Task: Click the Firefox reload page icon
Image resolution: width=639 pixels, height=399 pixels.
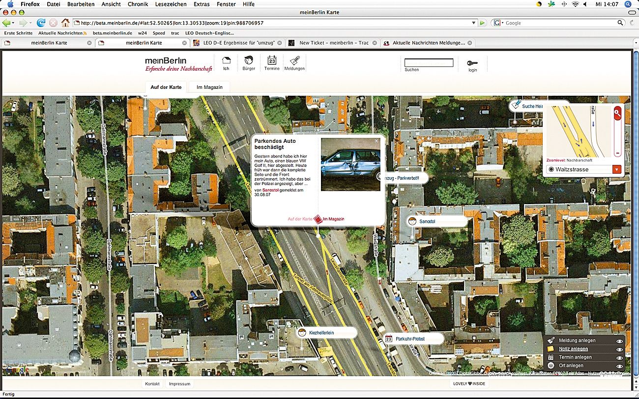Action: pyautogui.click(x=41, y=23)
